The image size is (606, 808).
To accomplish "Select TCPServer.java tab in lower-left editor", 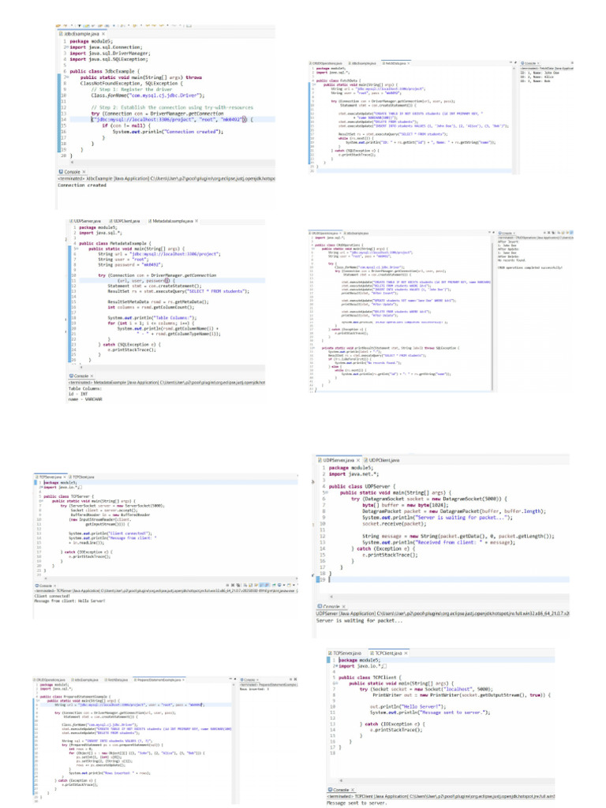I will [50, 477].
